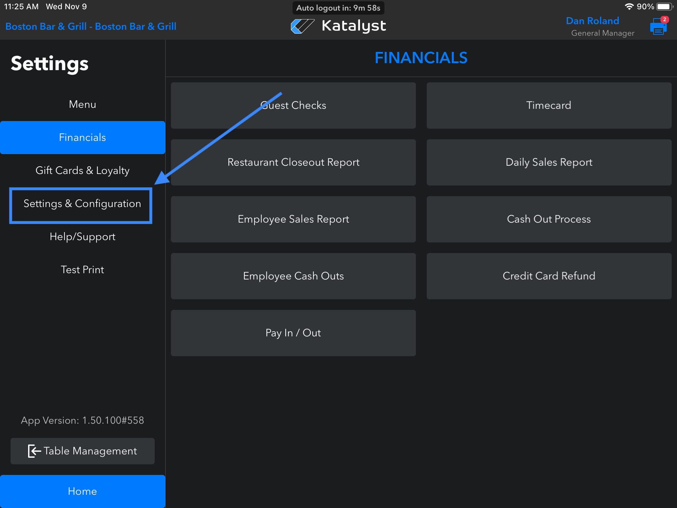Click the Boston Bar & Grill location link
This screenshot has height=508, width=677.
[x=91, y=26]
